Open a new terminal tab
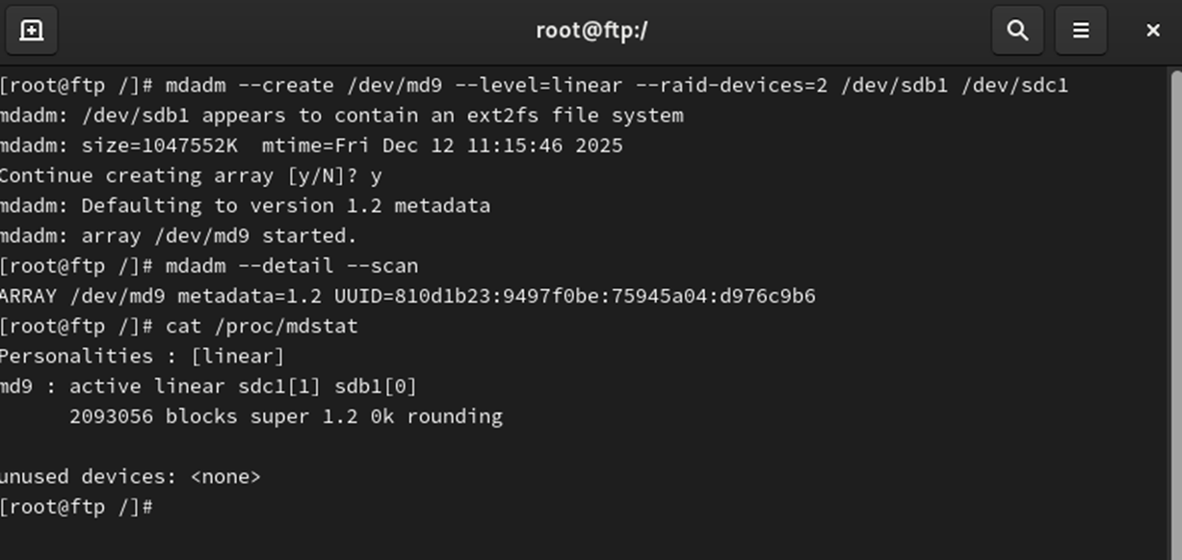This screenshot has height=560, width=1182. click(31, 30)
